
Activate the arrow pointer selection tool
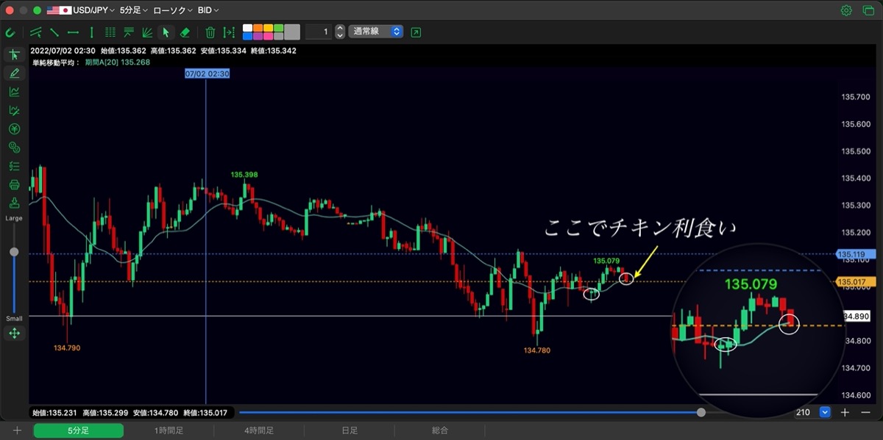coord(166,32)
